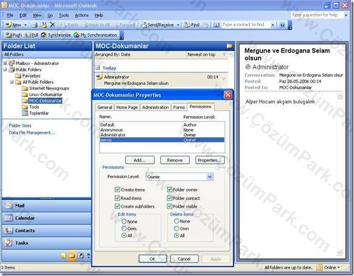Toggle the Folder visible checkbox
This screenshot has width=354, height=276.
click(169, 206)
